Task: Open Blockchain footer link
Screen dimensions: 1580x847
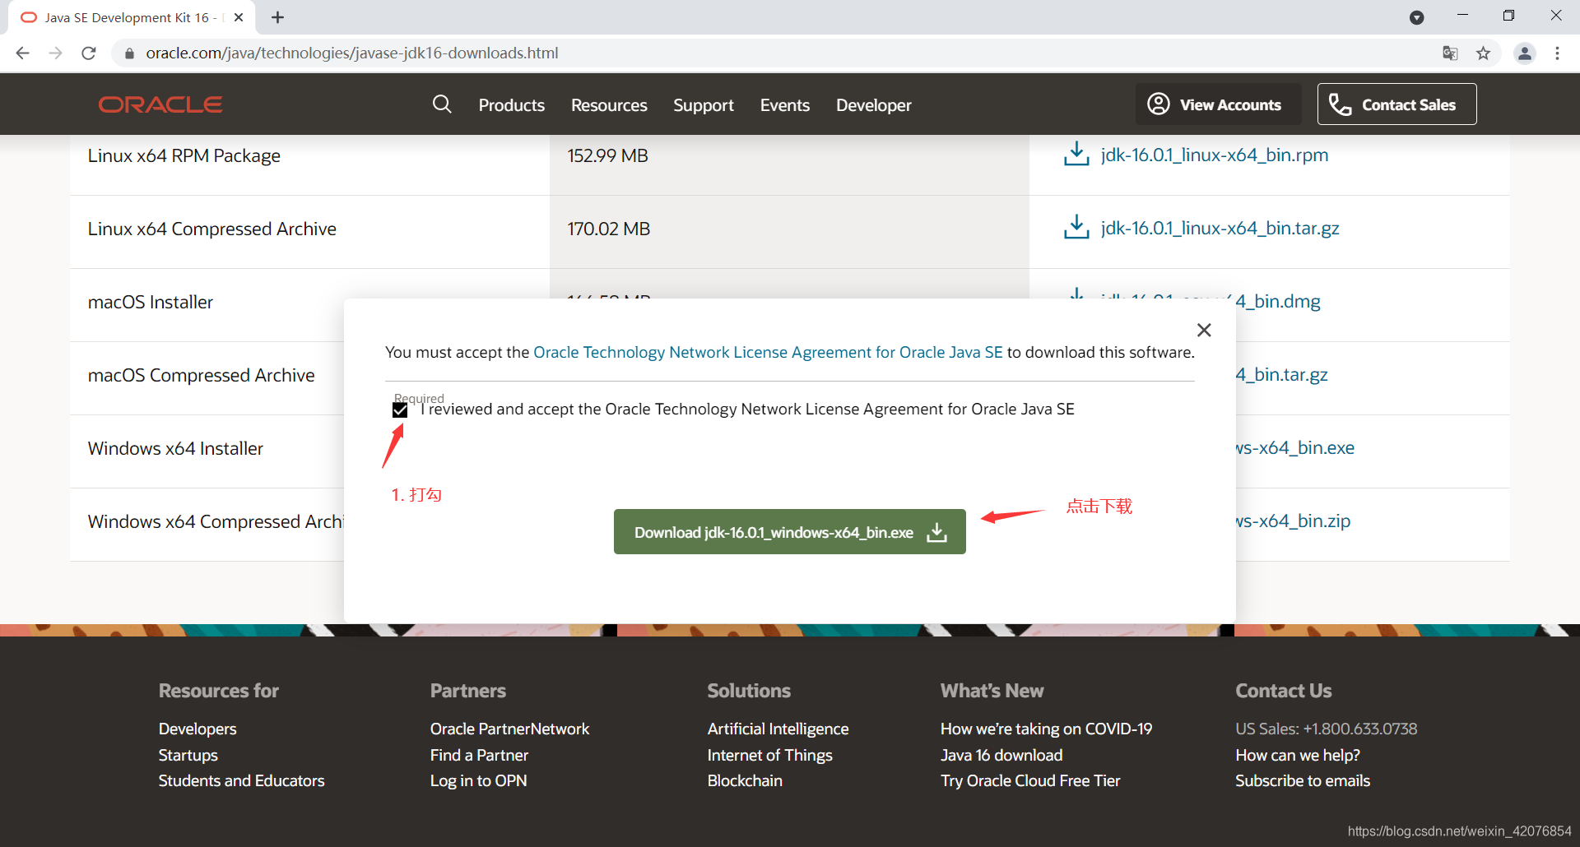Action: 745,780
